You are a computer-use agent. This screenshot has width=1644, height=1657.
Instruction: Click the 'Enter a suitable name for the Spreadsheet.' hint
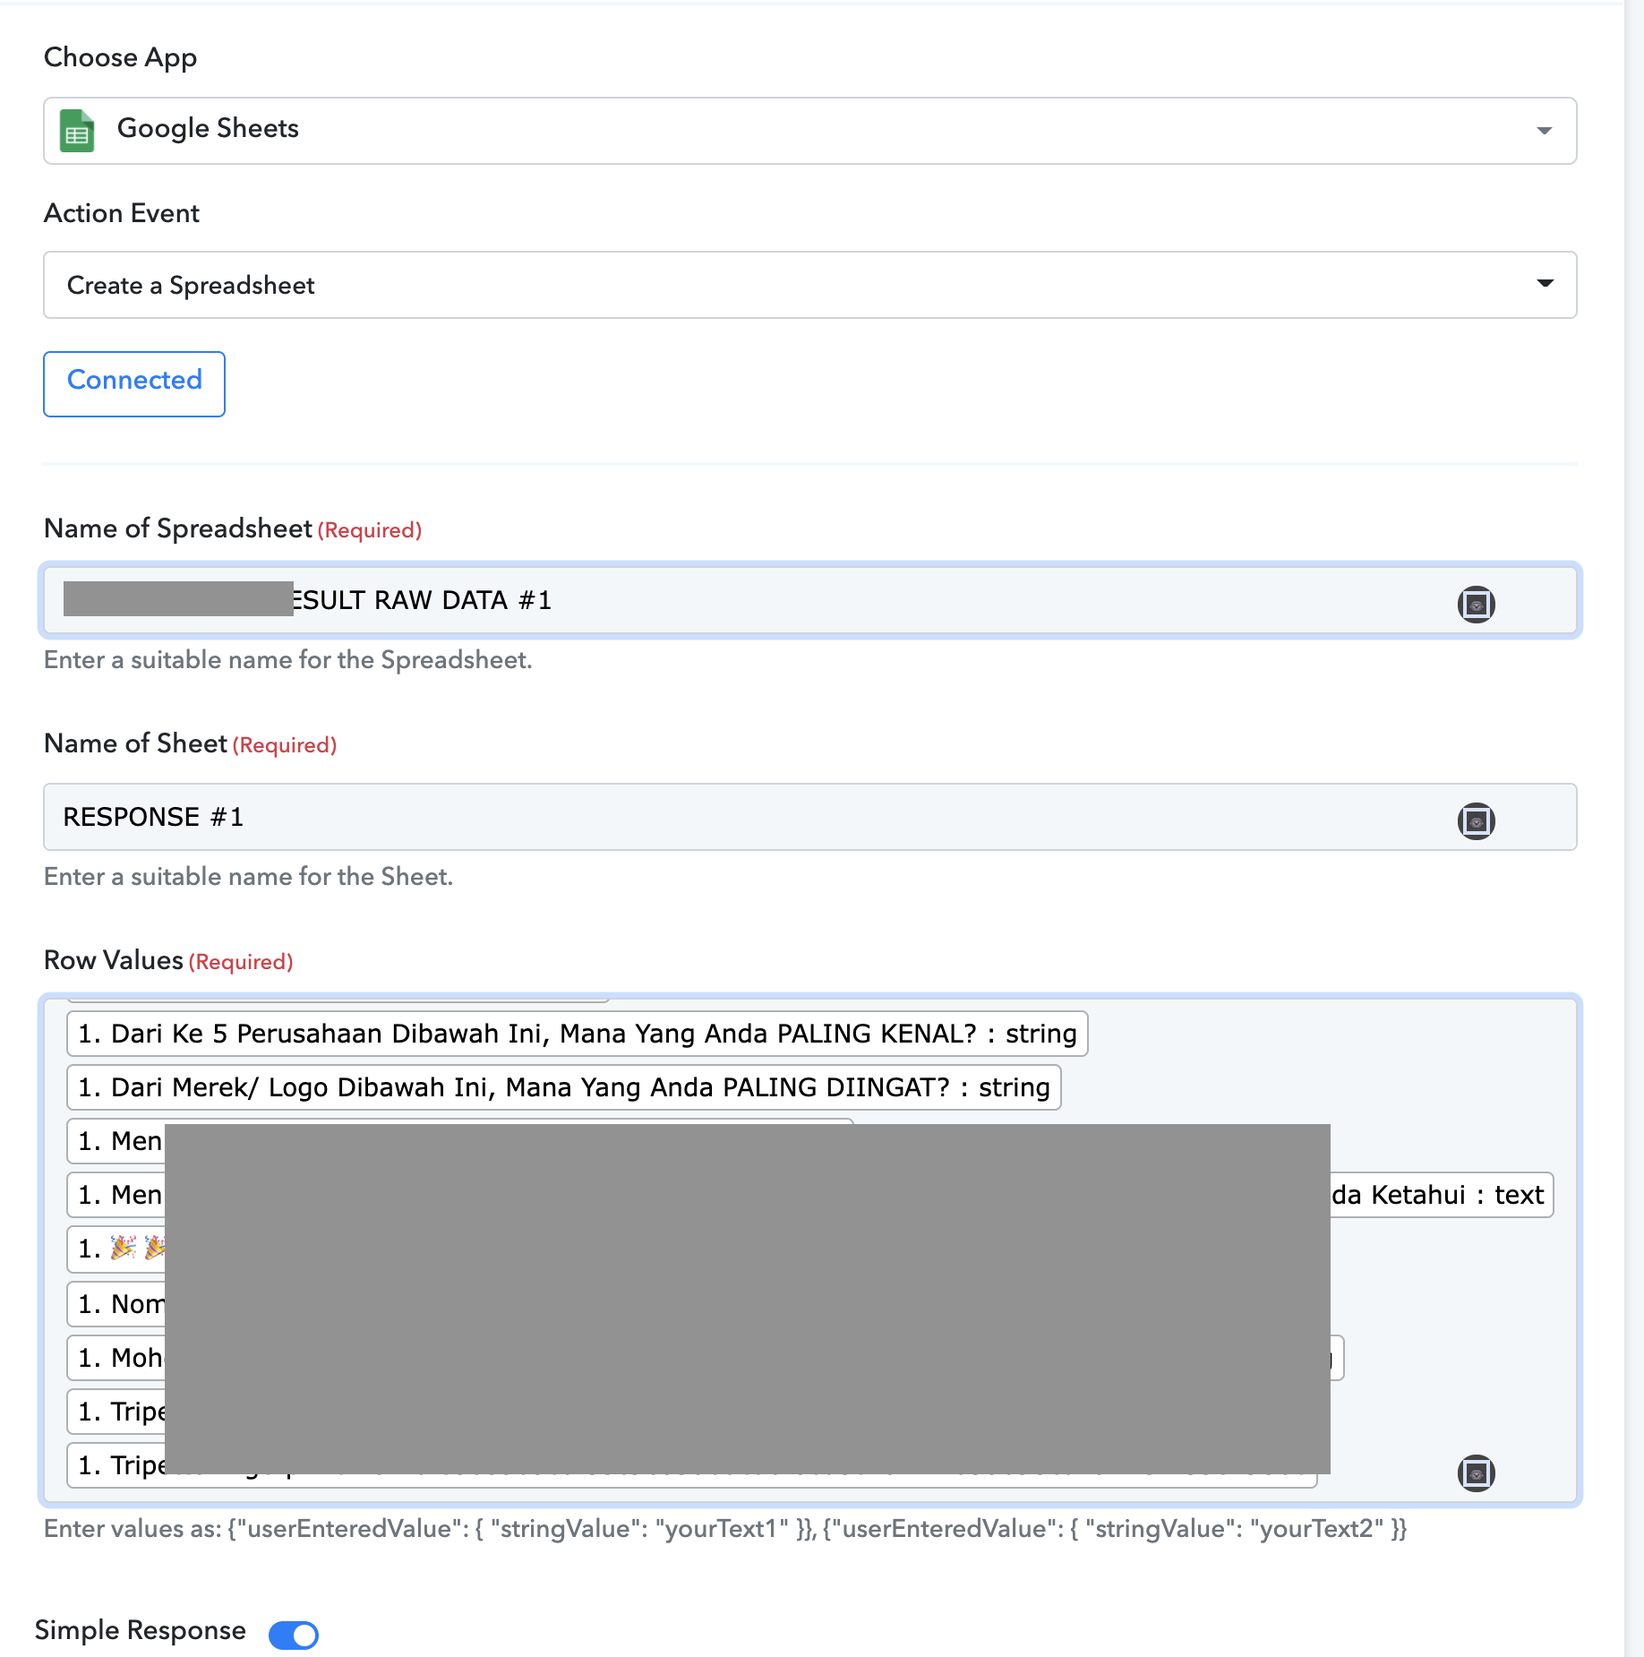pos(288,660)
